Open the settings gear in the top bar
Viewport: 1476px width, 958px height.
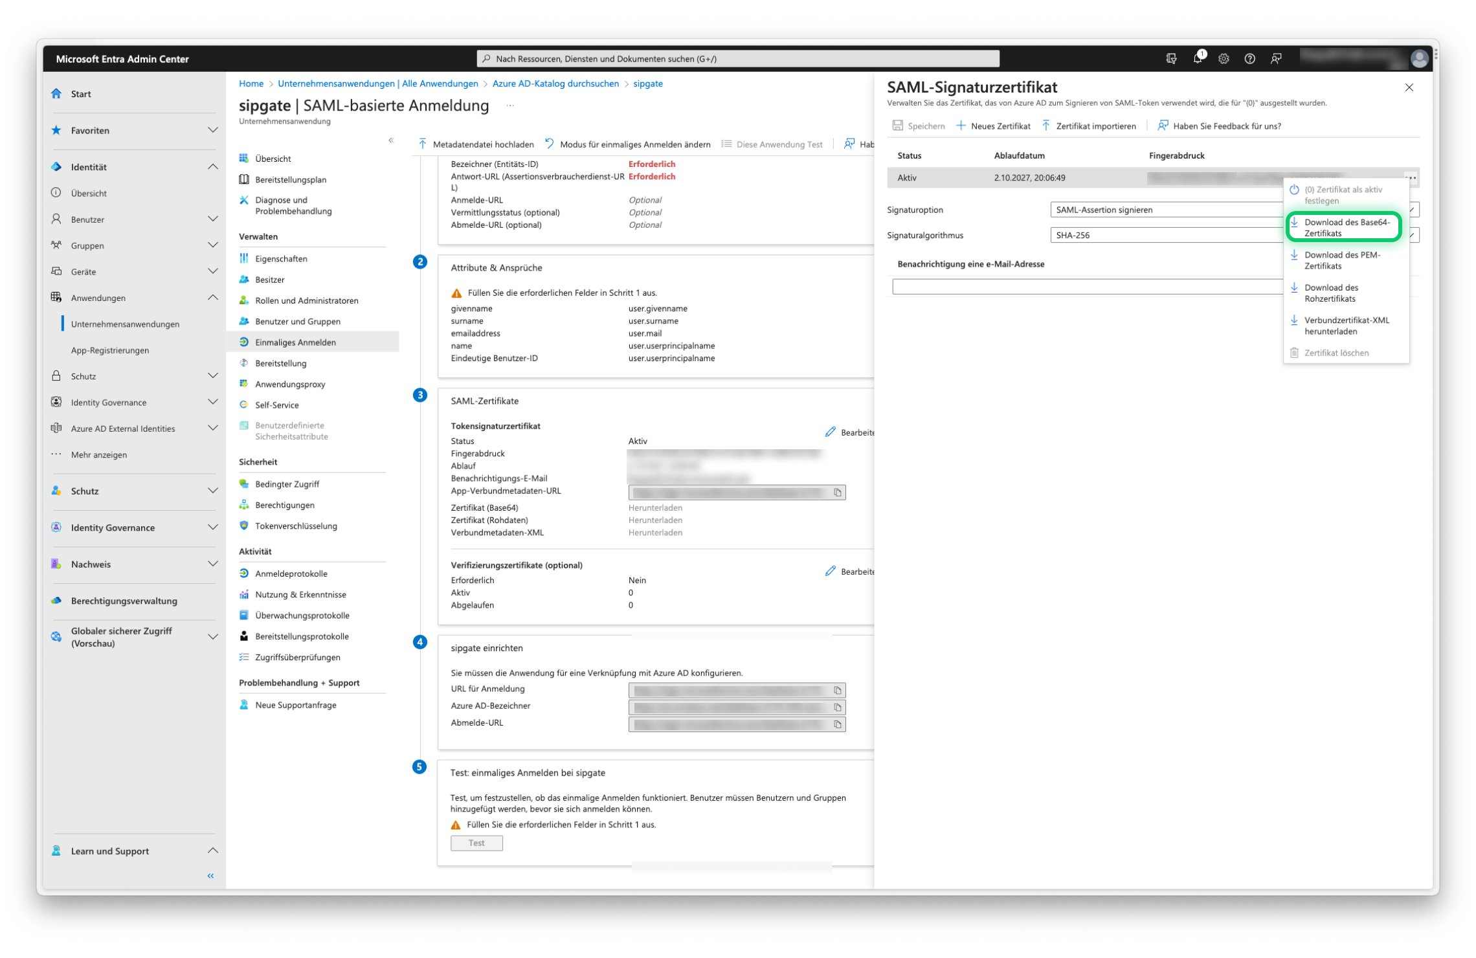point(1224,58)
